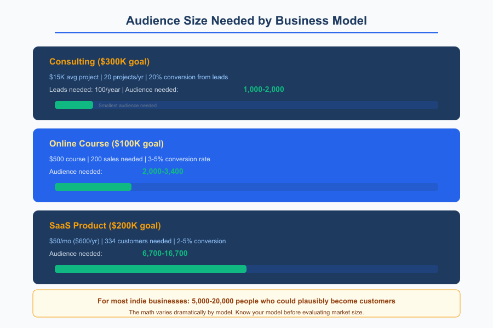Click the green "1,000-2,000" audience figure

(263, 89)
